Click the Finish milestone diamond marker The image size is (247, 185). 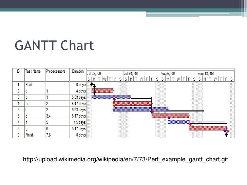(x=226, y=135)
